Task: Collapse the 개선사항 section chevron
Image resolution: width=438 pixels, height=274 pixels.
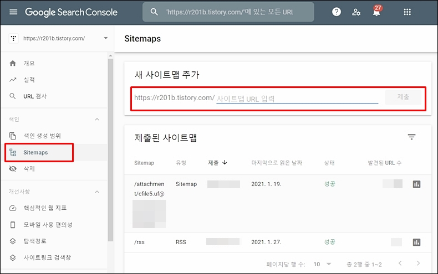Action: (97, 192)
